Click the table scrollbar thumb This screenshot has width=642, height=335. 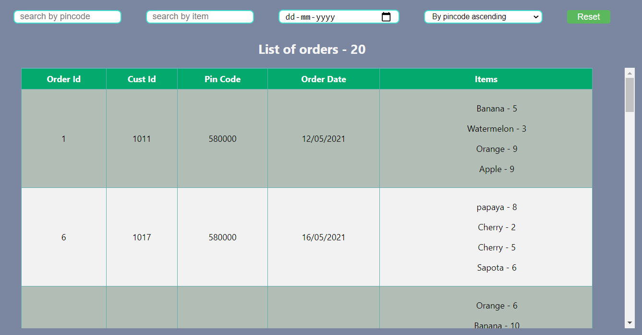pyautogui.click(x=630, y=95)
